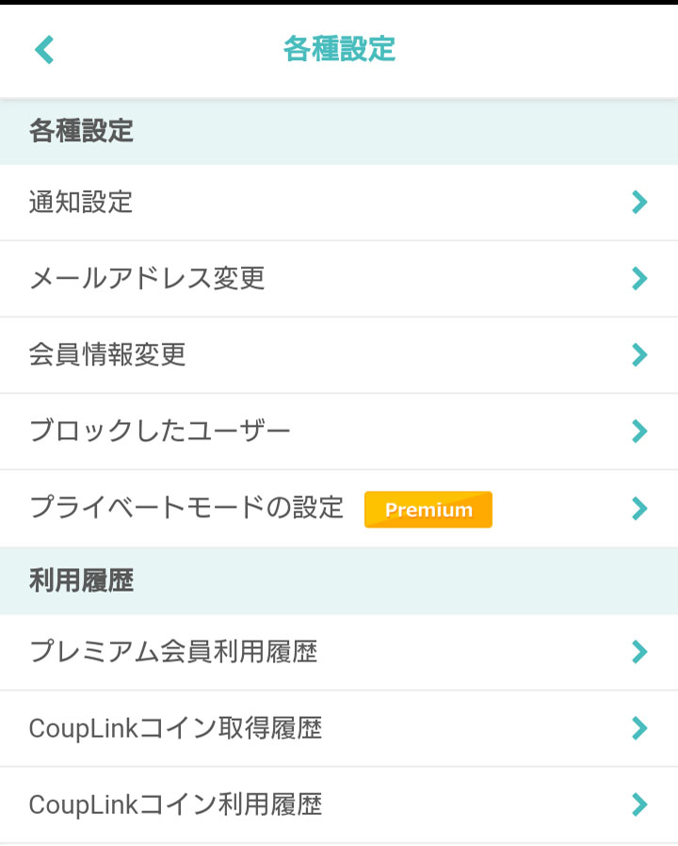Click chevron for CoupLinkコイン利用履歴

[x=639, y=805]
